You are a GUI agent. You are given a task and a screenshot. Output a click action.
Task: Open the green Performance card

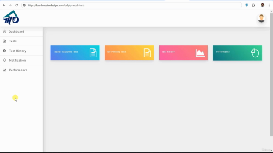pyautogui.click(x=238, y=53)
